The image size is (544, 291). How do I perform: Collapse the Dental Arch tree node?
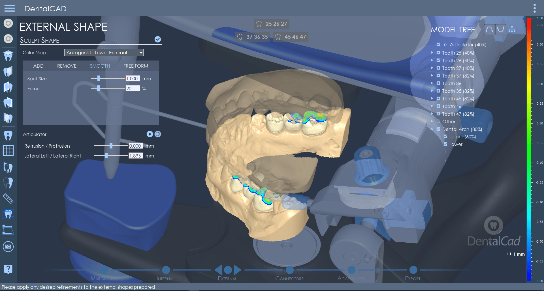[x=432, y=129]
